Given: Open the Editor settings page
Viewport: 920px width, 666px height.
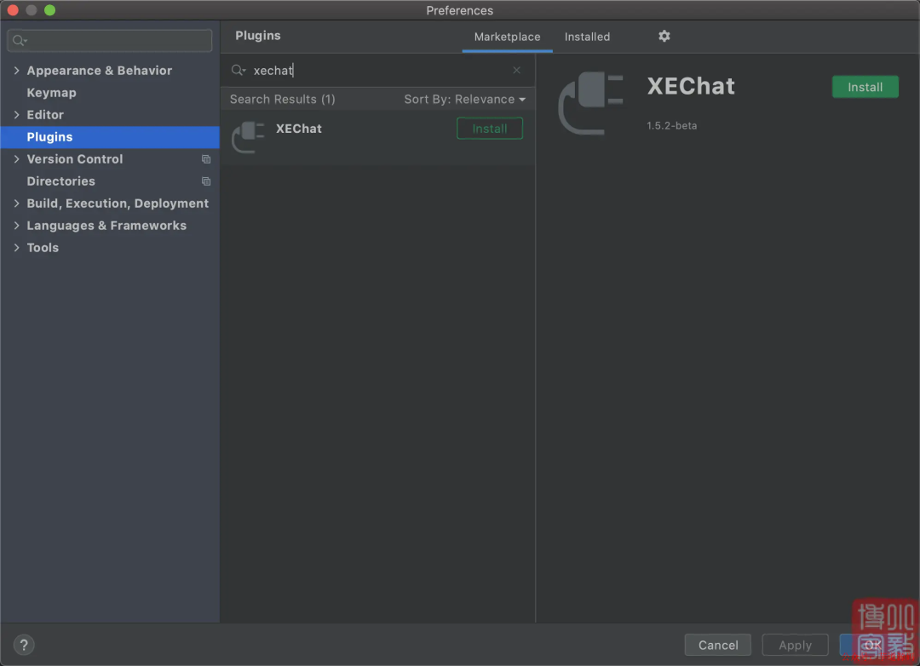Looking at the screenshot, I should 45,114.
